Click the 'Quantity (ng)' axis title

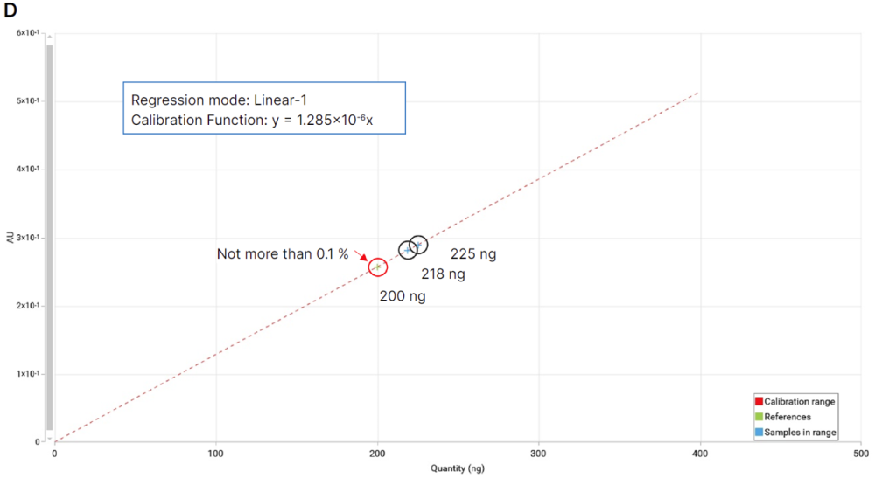[457, 468]
